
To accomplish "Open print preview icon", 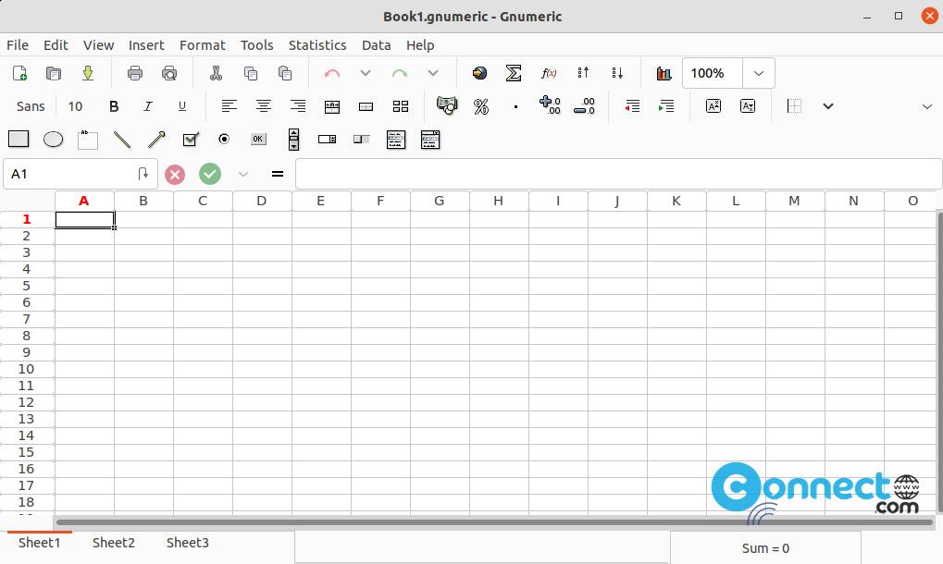I will tap(169, 73).
